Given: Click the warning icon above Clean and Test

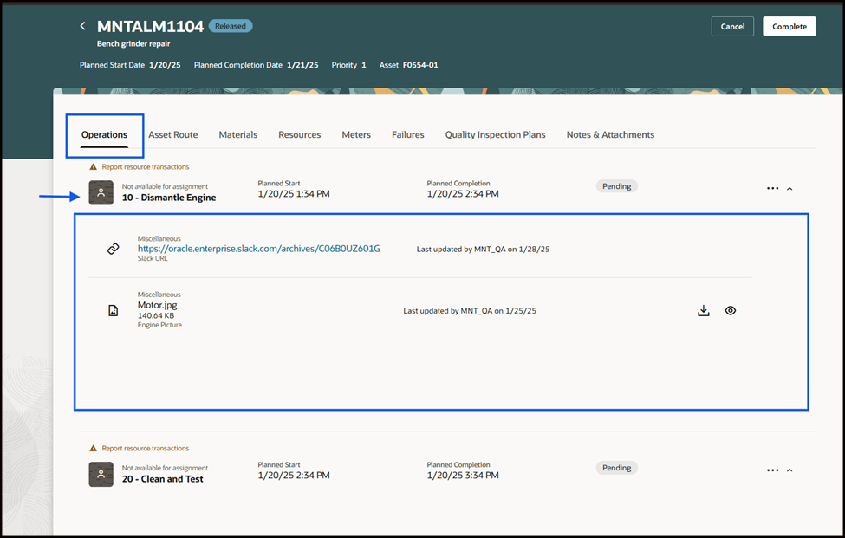Looking at the screenshot, I should click(x=94, y=448).
